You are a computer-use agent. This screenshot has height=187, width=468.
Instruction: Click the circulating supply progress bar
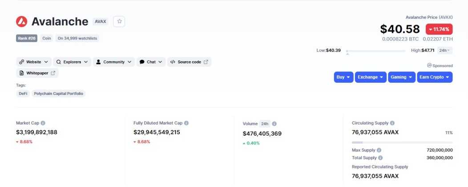point(402,143)
